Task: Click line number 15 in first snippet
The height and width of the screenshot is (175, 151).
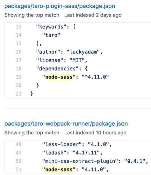Action: 18,44
